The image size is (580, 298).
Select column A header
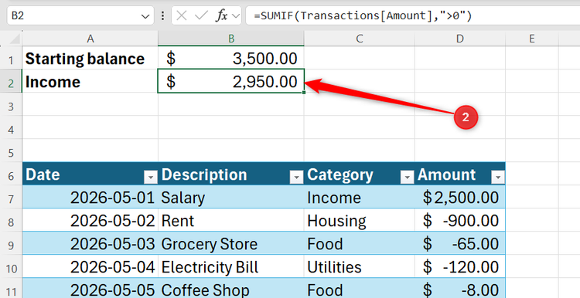(x=90, y=39)
